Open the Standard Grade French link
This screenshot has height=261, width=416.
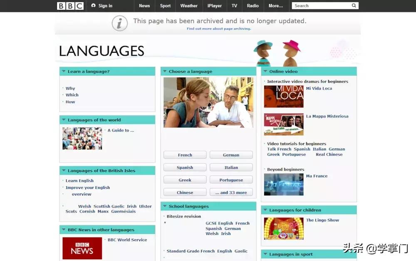tap(191, 251)
